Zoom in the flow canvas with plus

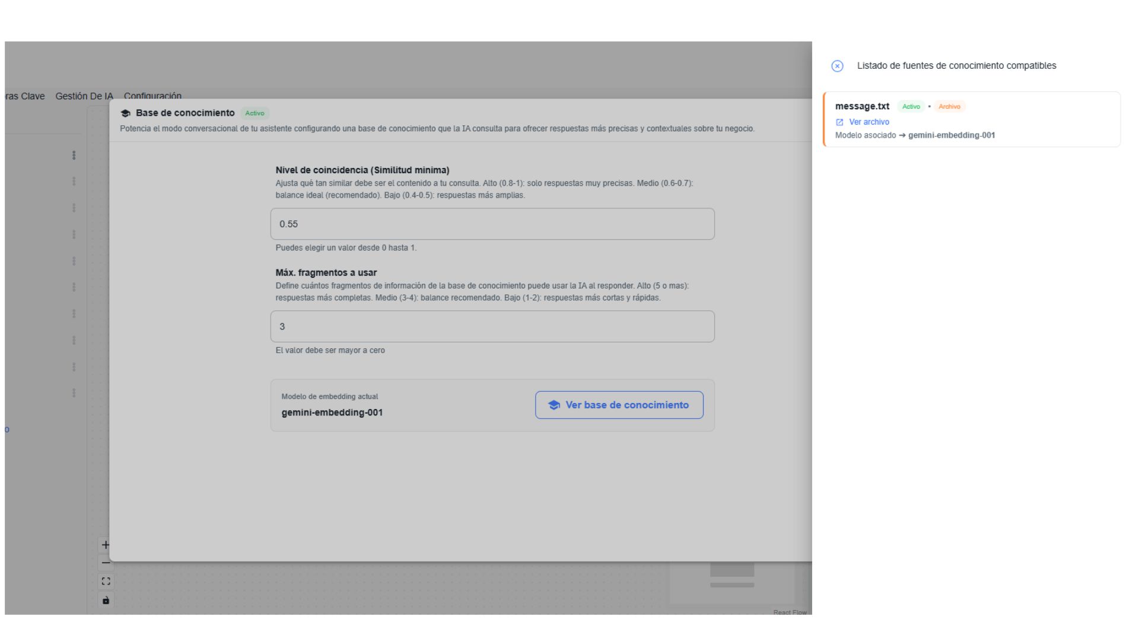[106, 545]
